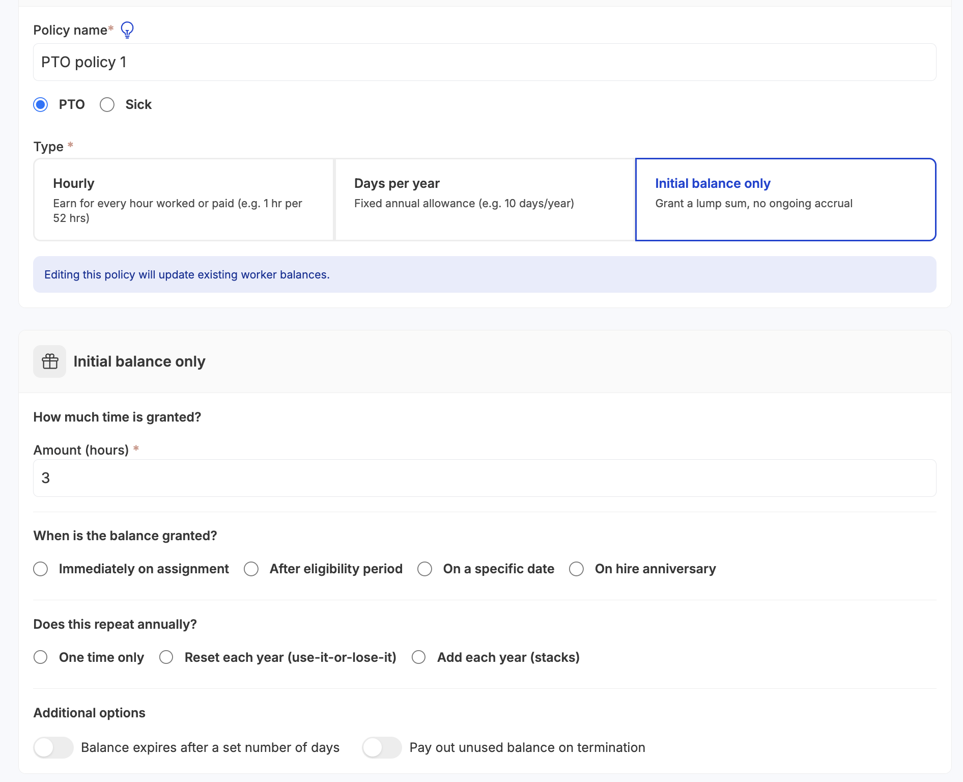963x782 pixels.
Task: Select After eligibility period option
Action: [x=251, y=569]
